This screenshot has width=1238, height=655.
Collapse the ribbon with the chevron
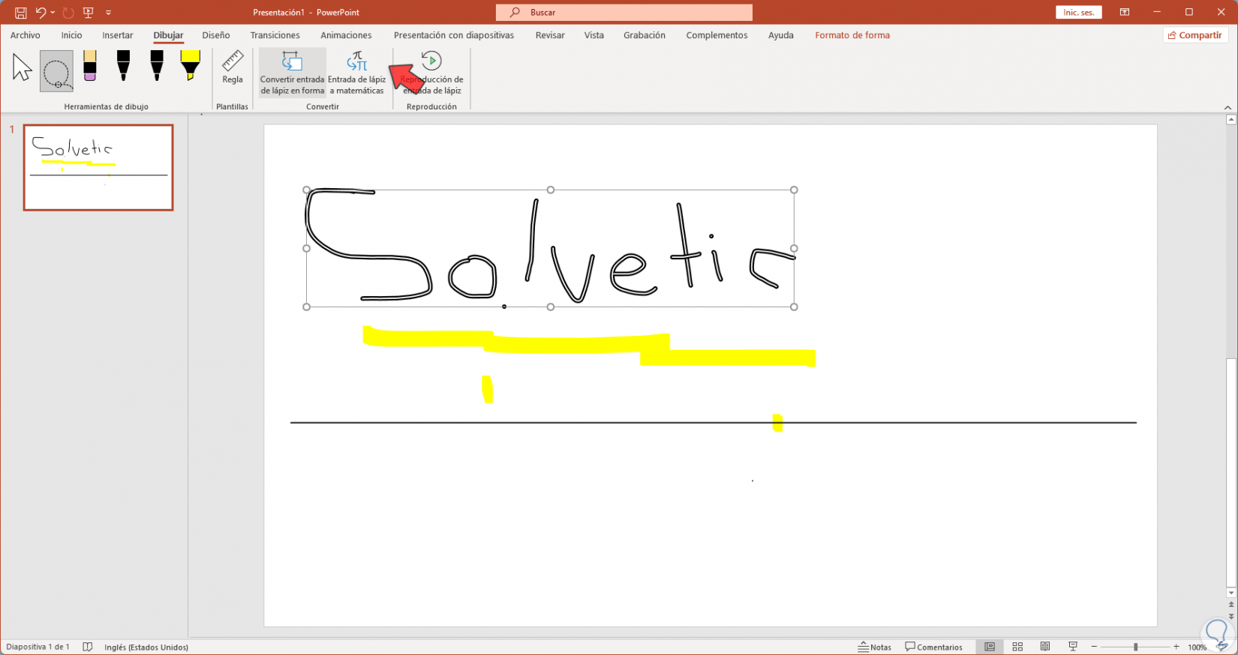tap(1227, 107)
